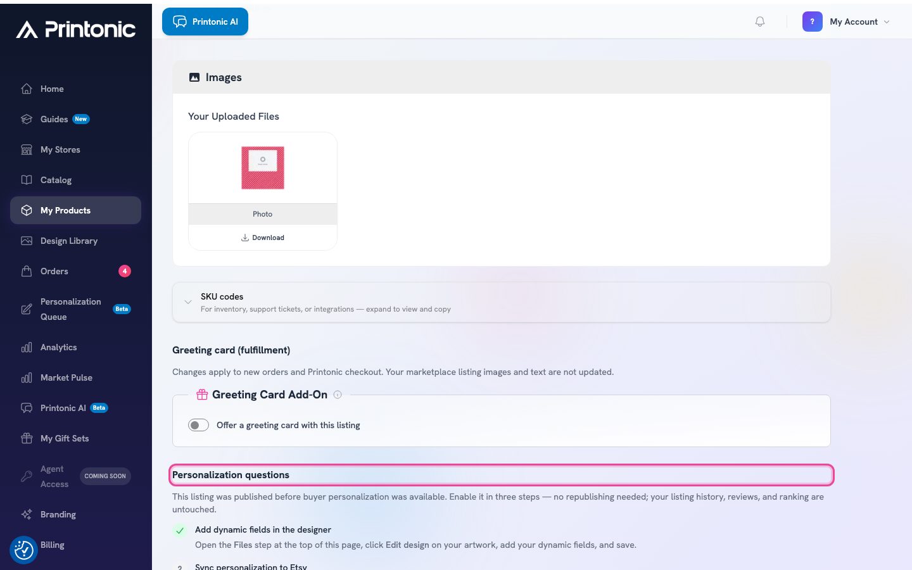Open the Printonic AI button in header
The width and height of the screenshot is (912, 570).
click(205, 22)
